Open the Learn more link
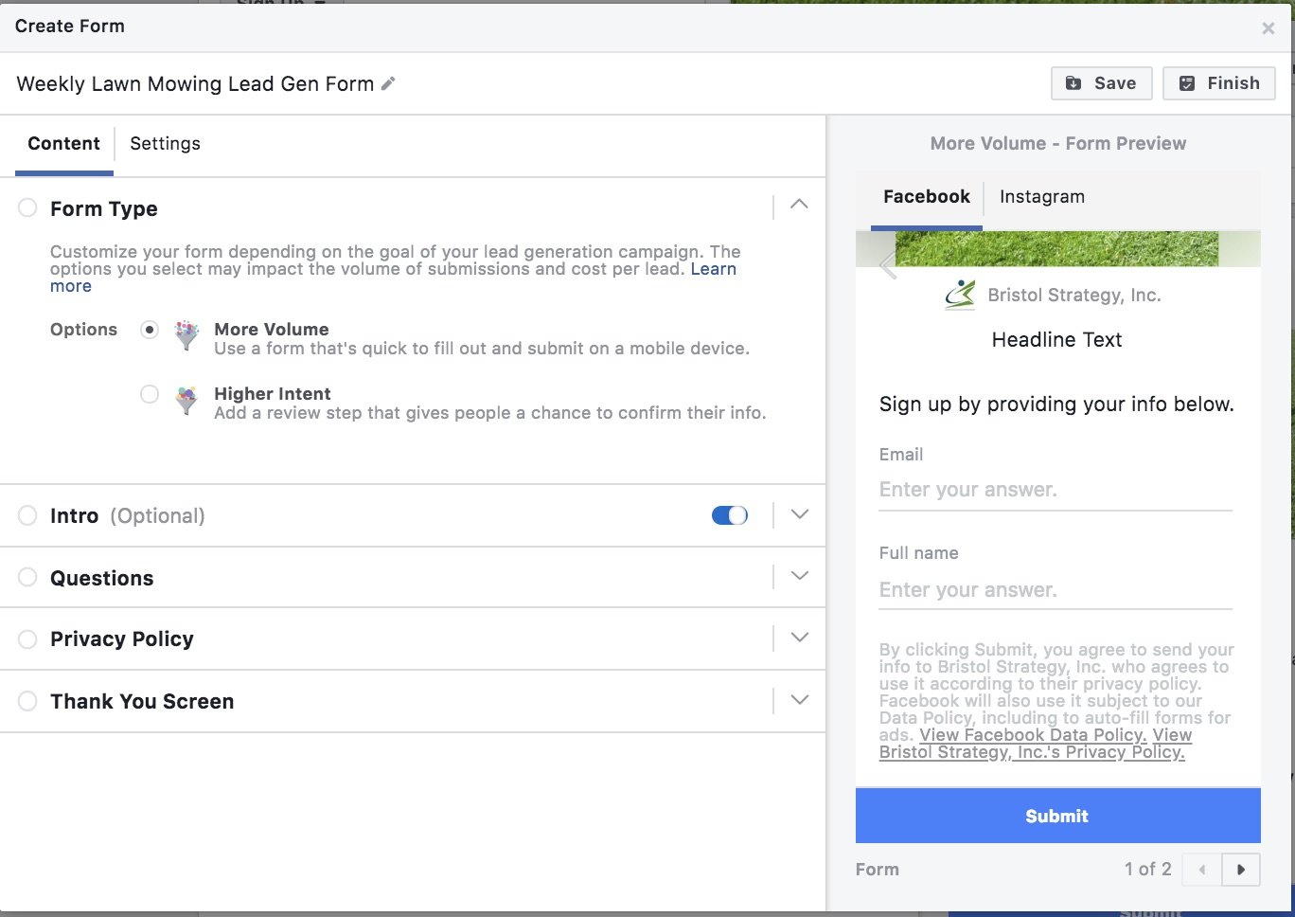Image resolution: width=1295 pixels, height=917 pixels. point(714,269)
